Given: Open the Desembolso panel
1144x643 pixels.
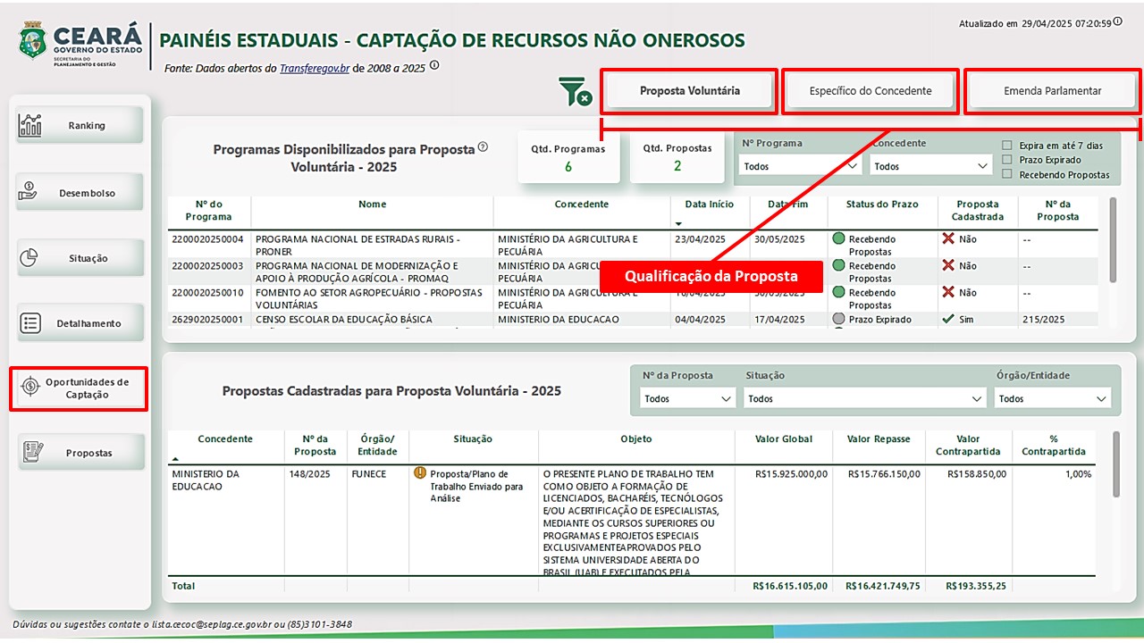Looking at the screenshot, I should (x=78, y=193).
